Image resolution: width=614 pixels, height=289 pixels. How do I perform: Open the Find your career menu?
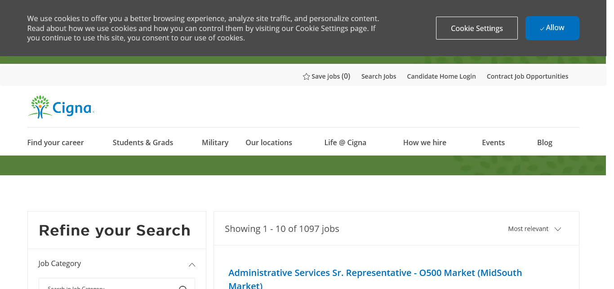tap(55, 142)
